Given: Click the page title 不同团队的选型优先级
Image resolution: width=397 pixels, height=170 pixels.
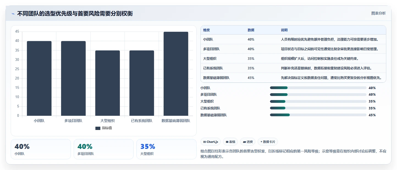Looking at the screenshot, I should pos(75,14).
